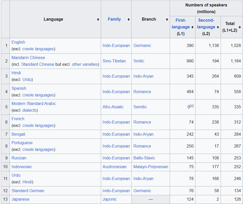Open Indo-European link in English row
Screen dimensions: 243x204
point(116,45)
